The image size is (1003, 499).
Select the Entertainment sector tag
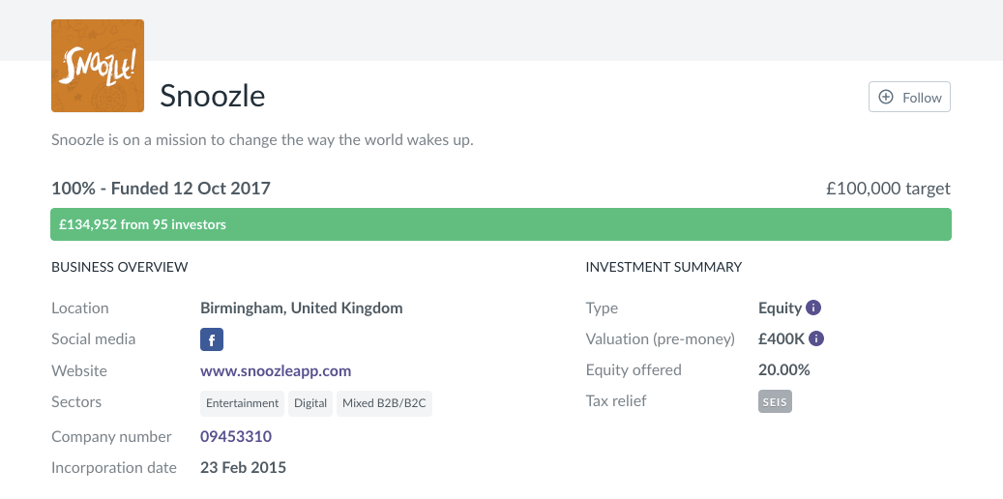pyautogui.click(x=243, y=402)
